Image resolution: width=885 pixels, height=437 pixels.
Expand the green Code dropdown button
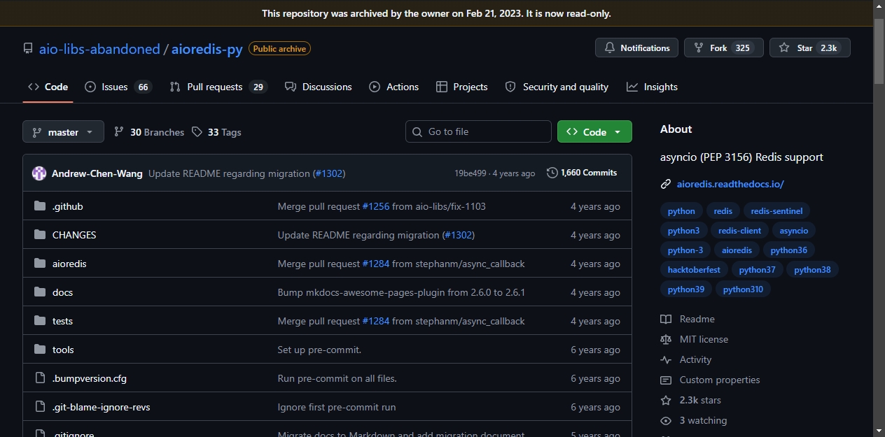(x=594, y=131)
